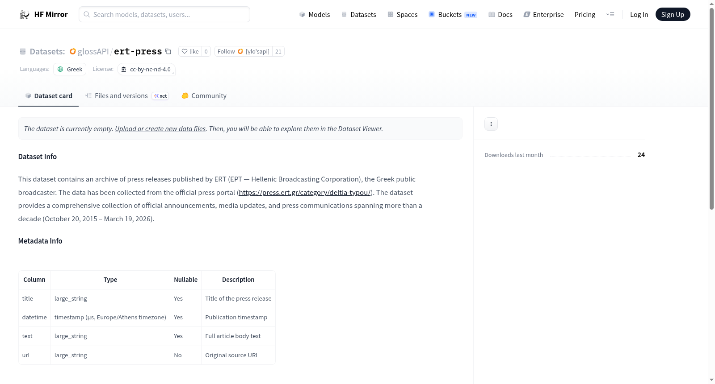This screenshot has height=384, width=715.
Task: Select the Dataset card tab
Action: pyautogui.click(x=49, y=96)
